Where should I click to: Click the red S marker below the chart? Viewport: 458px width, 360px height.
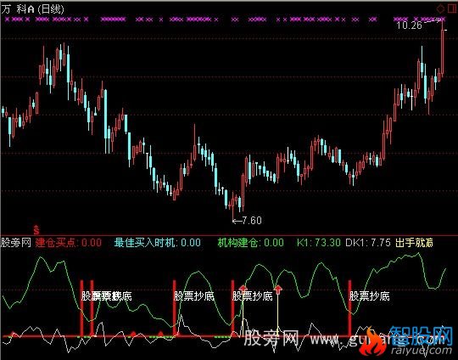tap(36, 230)
